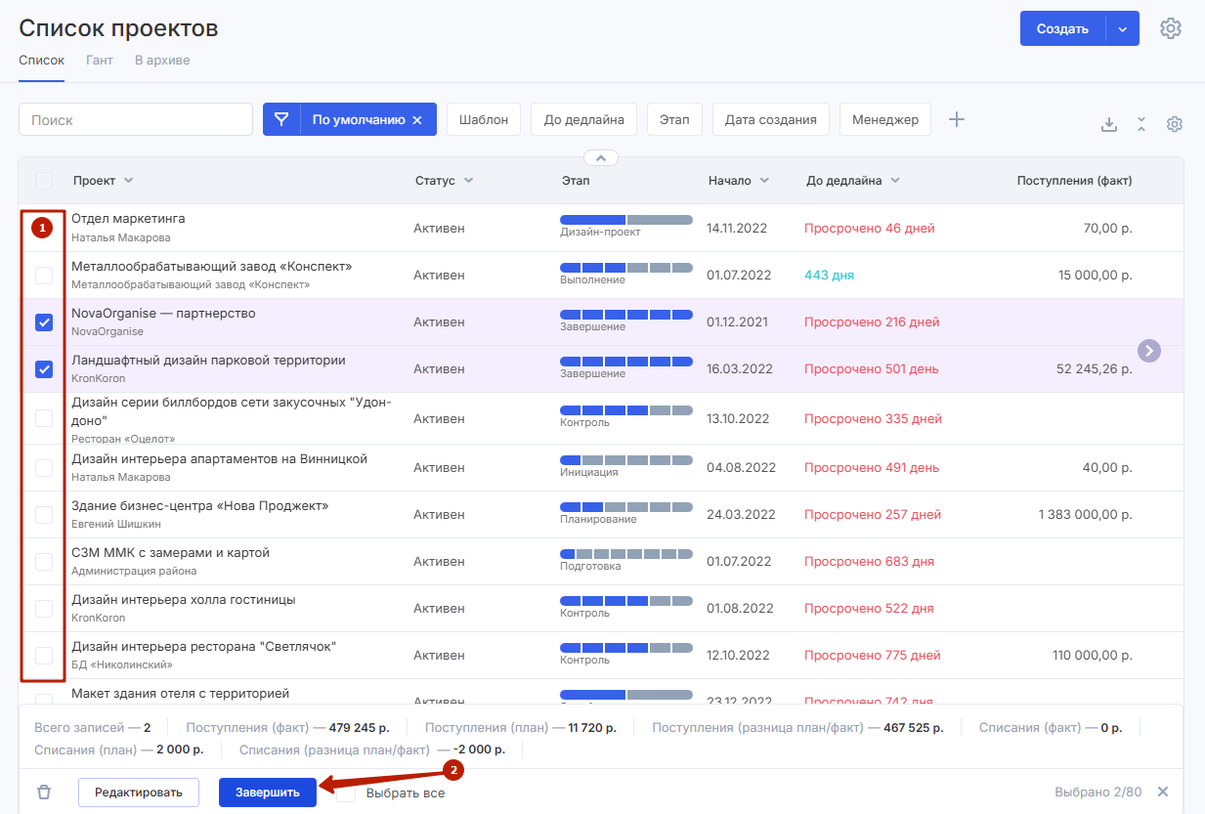Open Здание бизнес-центра «Нова Проджект» project
The image size is (1205, 814).
tap(200, 506)
